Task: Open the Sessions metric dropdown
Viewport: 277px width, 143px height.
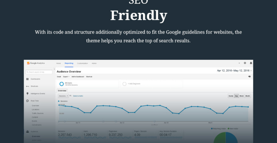Action: (x=63, y=96)
